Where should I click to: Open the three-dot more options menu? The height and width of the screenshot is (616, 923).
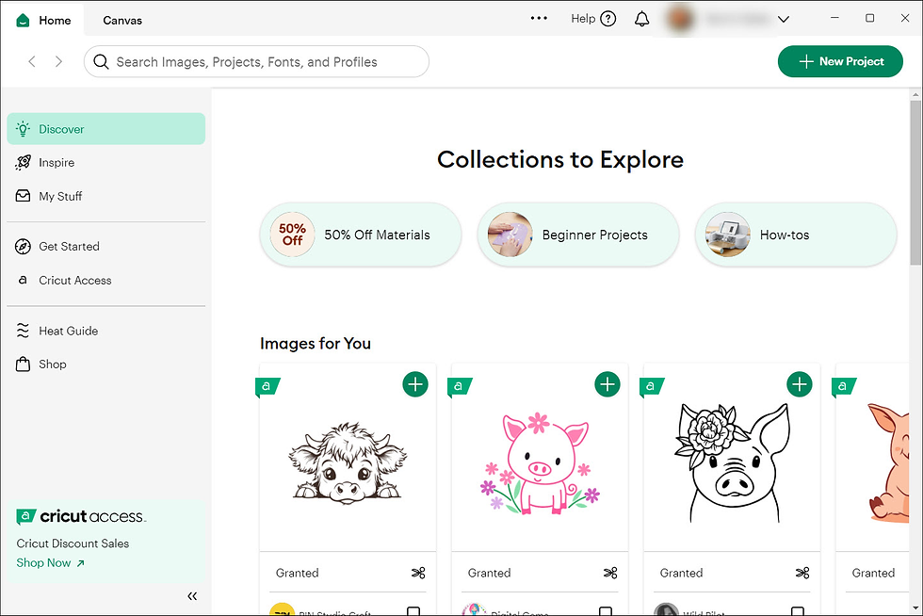(x=539, y=18)
